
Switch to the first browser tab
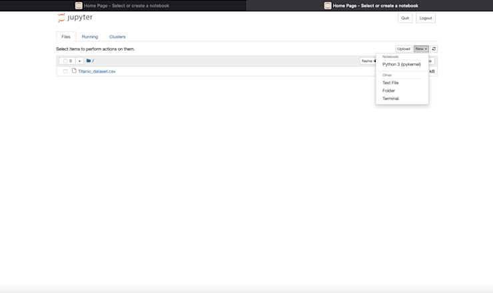123,5
